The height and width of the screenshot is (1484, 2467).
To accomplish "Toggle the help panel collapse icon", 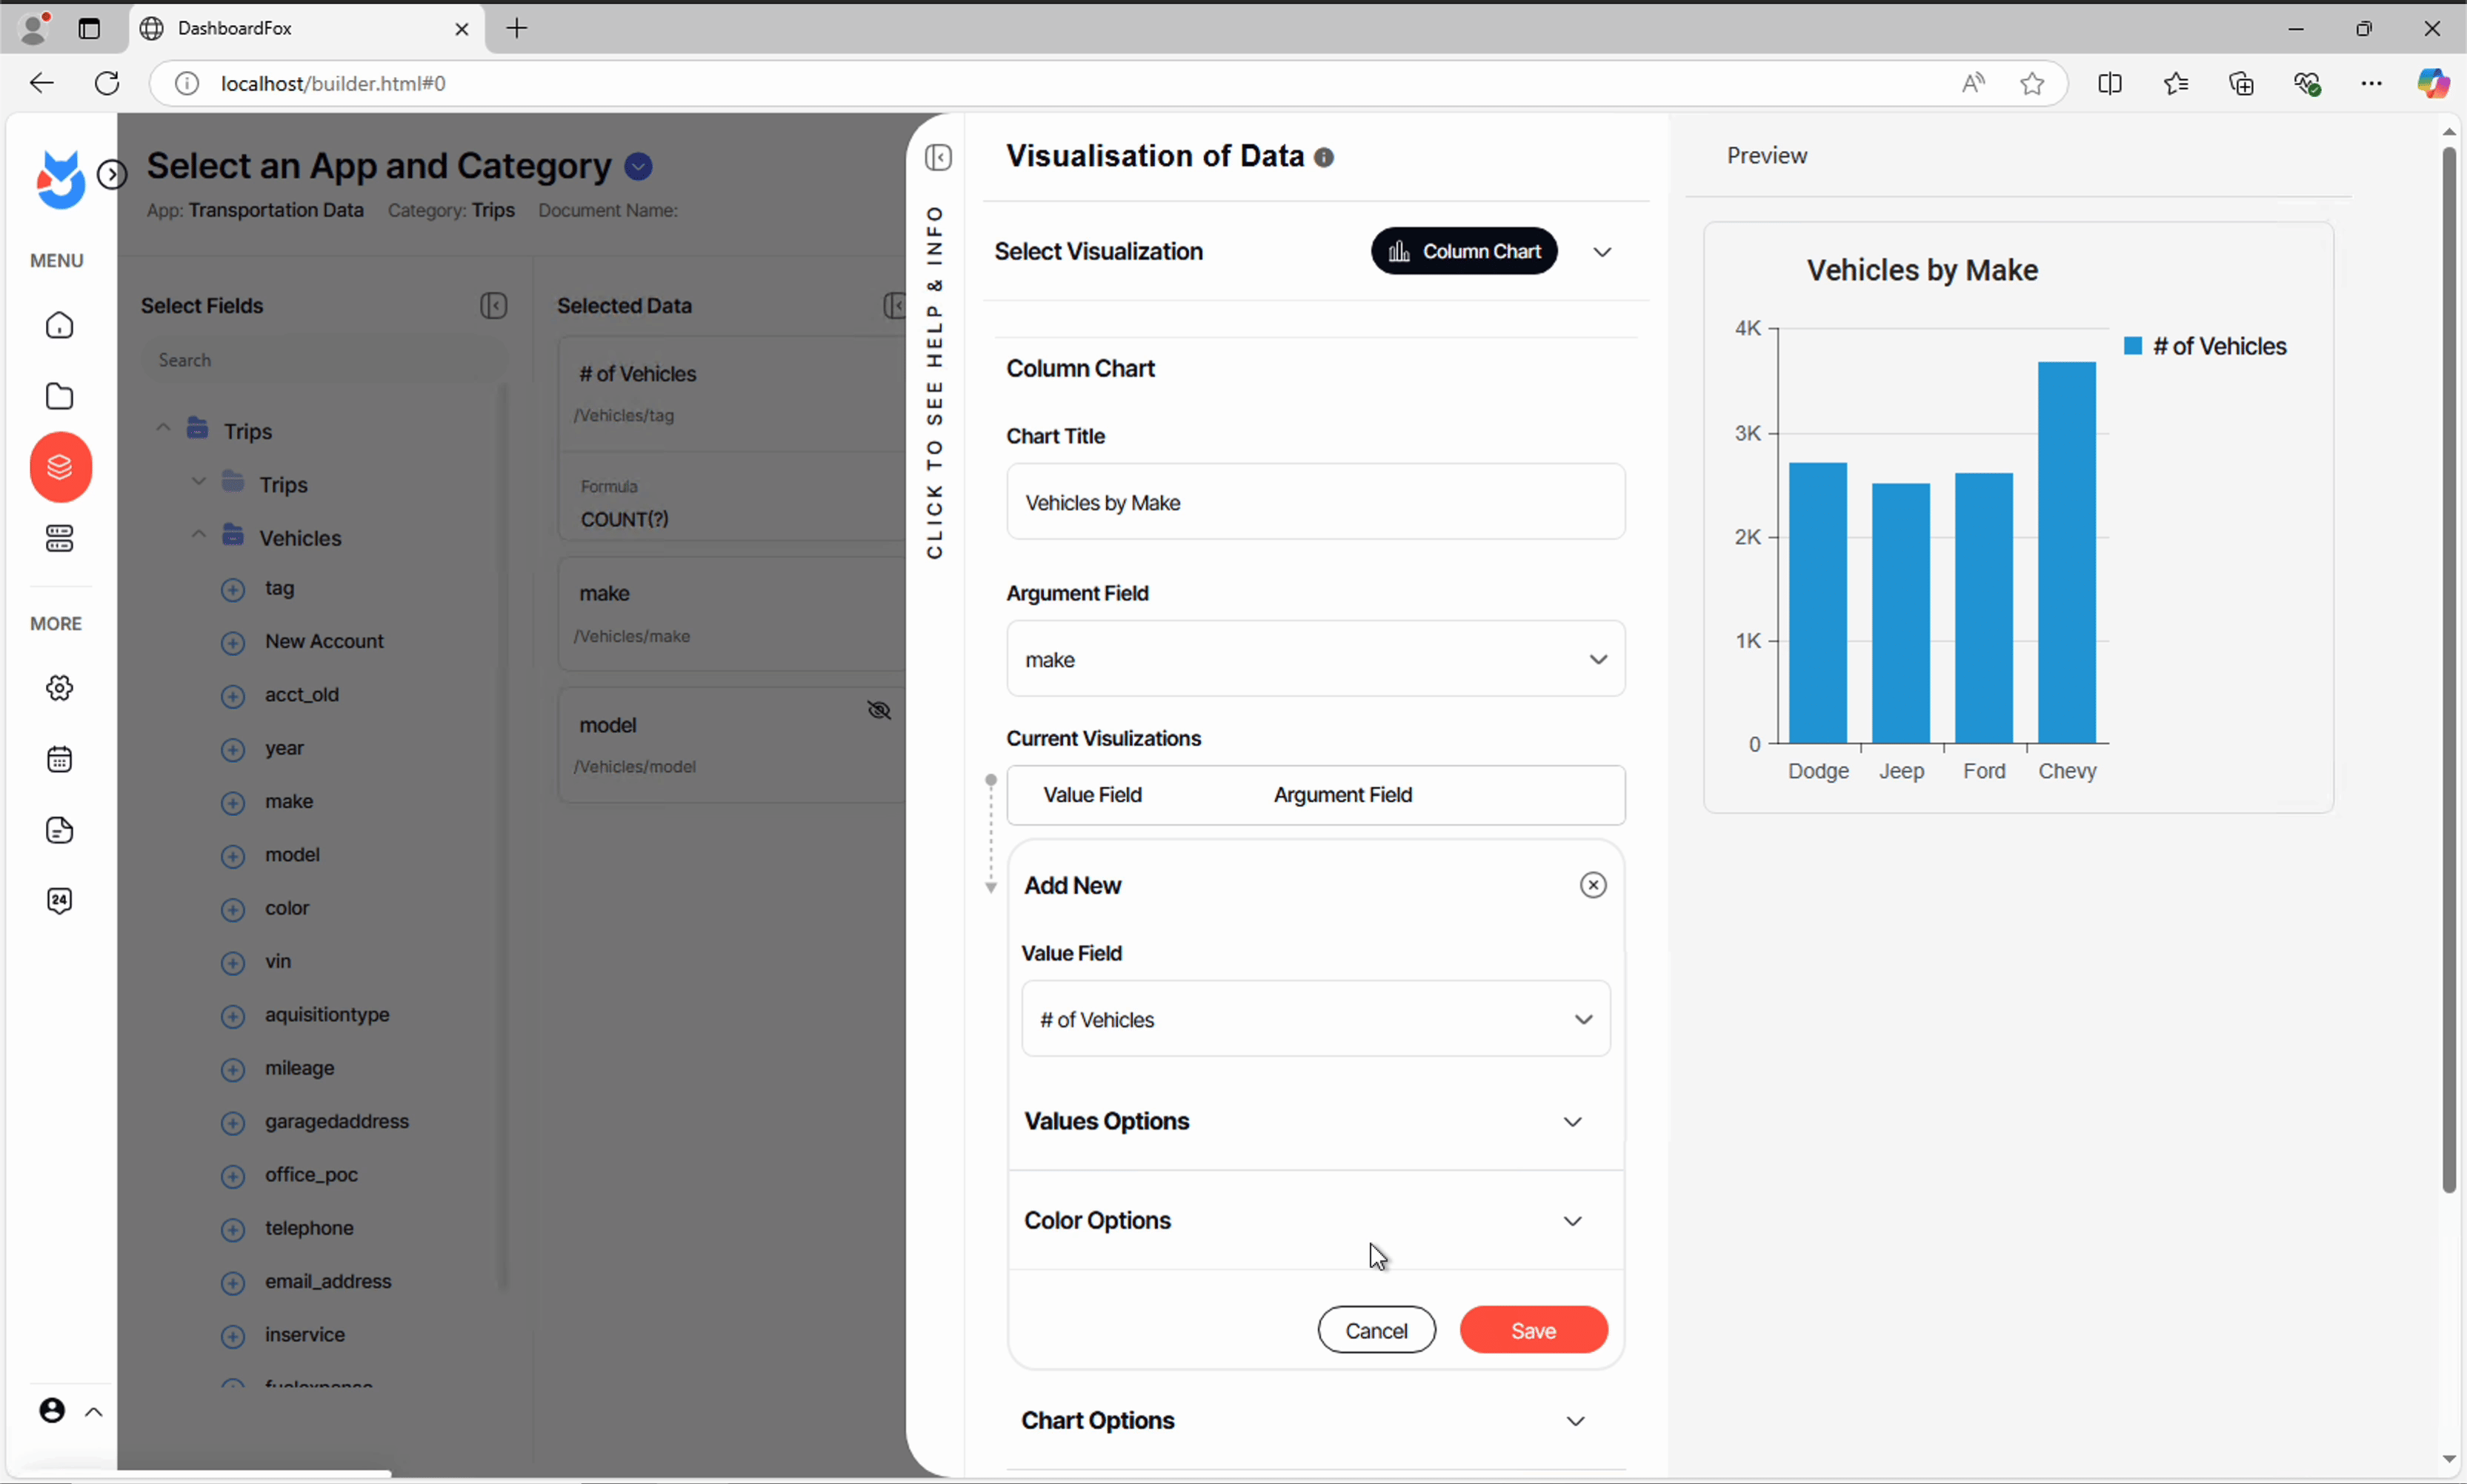I will coord(937,158).
